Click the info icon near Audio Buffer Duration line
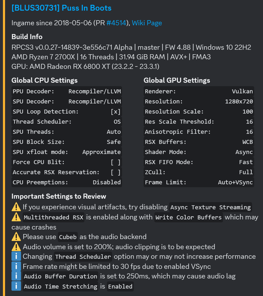 point(16,276)
